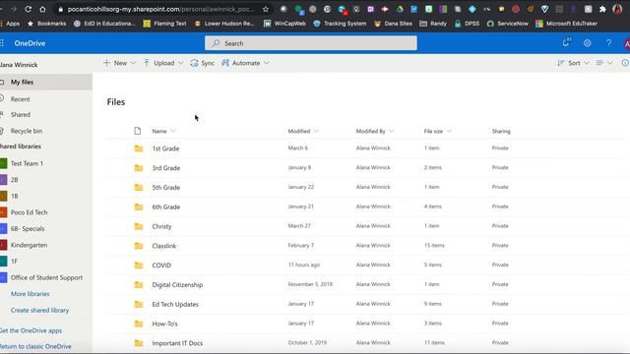Click the How-To's folder icon

[139, 324]
